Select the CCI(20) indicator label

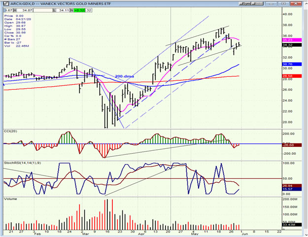click(10, 131)
